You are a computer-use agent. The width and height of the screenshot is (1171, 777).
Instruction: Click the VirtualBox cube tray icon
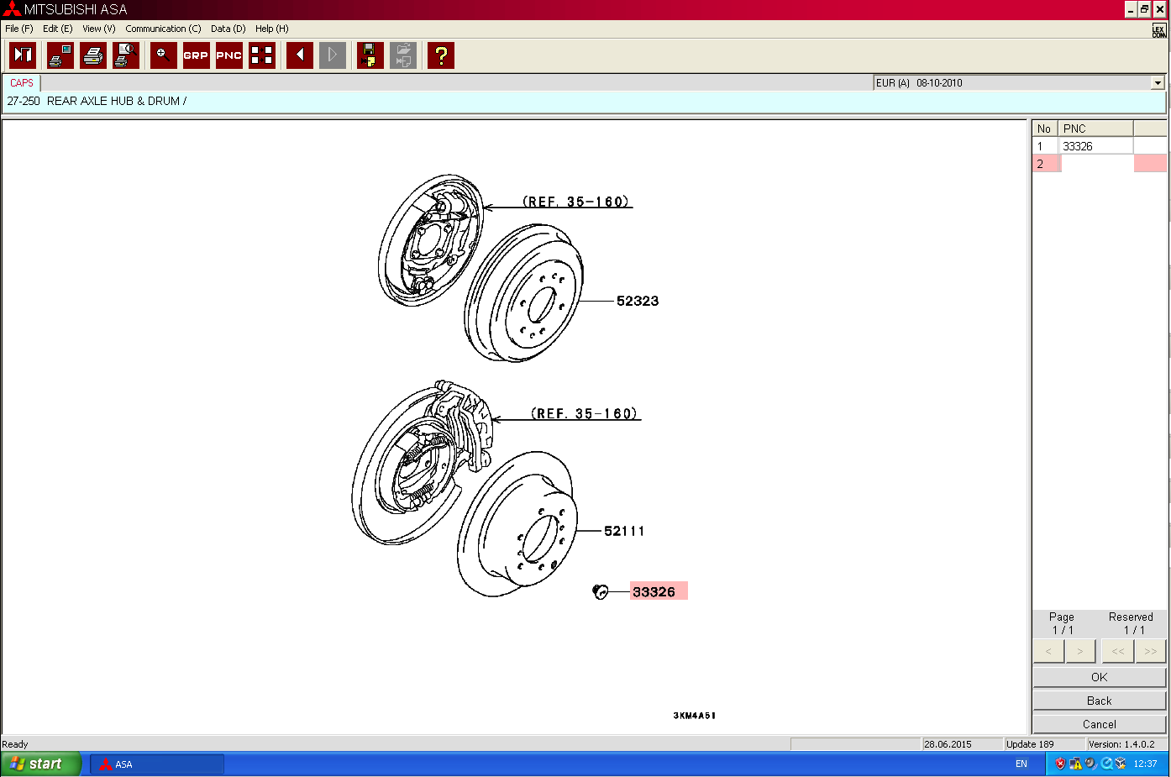[x=1121, y=764]
